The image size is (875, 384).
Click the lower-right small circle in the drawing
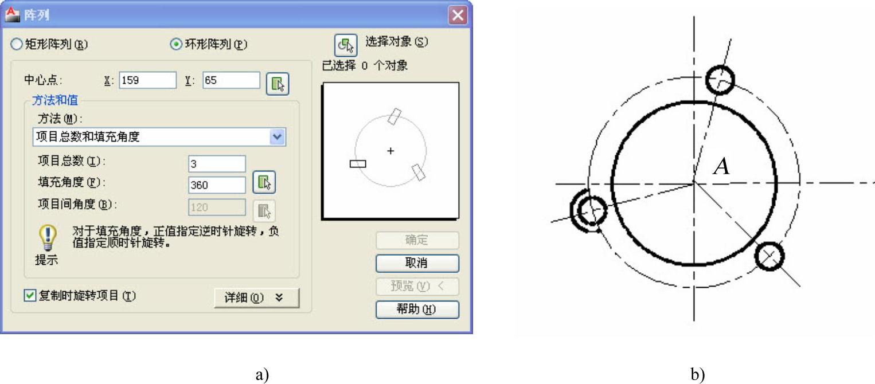768,256
